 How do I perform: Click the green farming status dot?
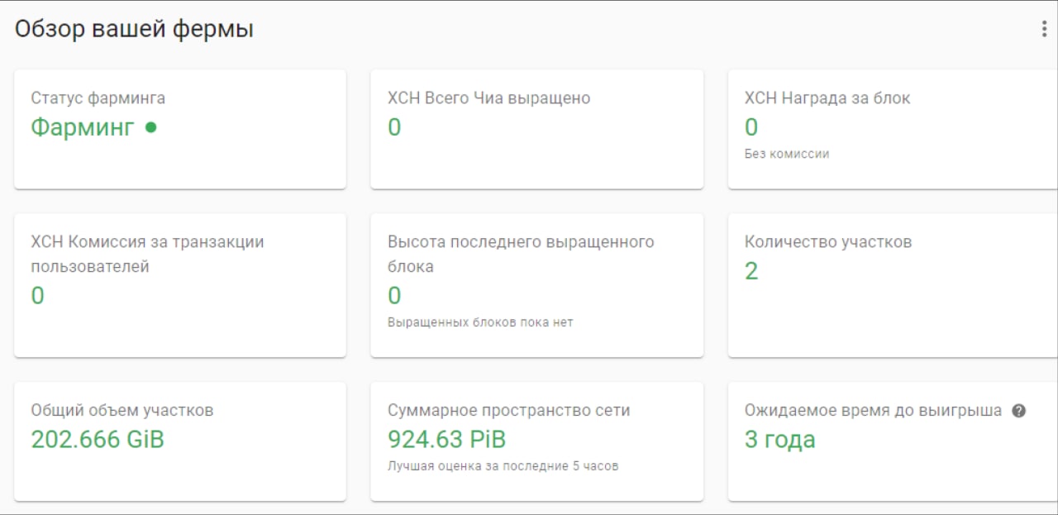[x=150, y=127]
